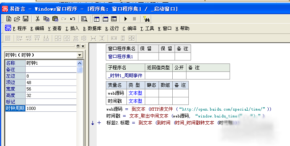Viewport: 290px width, 146px height.
Task: Click the same height icon
Action: pos(123,38)
